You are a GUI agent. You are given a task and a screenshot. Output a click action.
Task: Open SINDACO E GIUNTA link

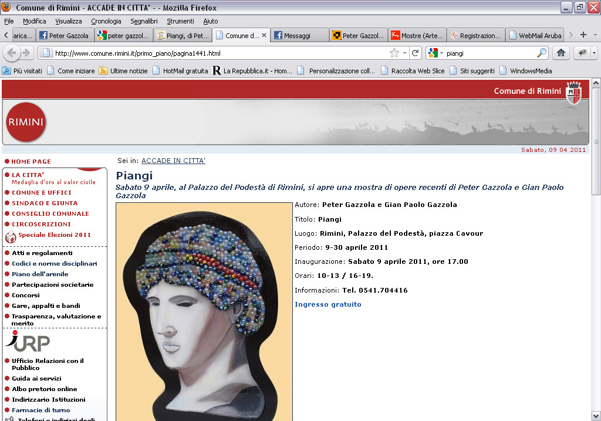[x=45, y=203]
